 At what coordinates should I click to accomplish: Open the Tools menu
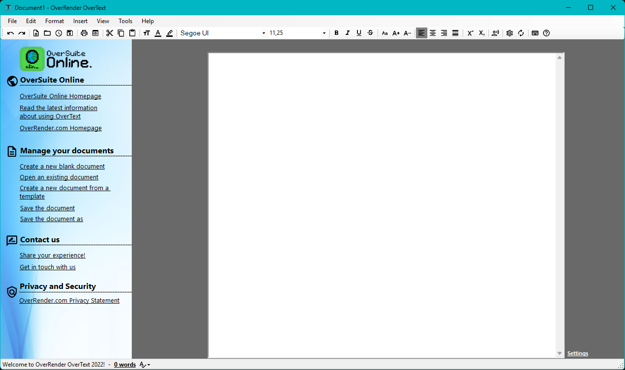point(125,21)
